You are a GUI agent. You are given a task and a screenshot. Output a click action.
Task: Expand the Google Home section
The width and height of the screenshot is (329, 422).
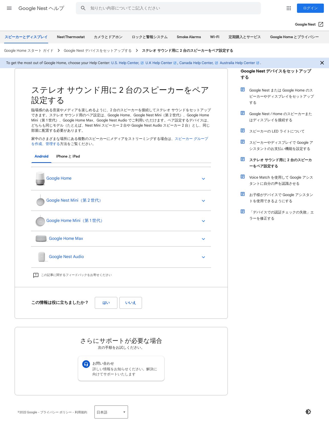121,179
